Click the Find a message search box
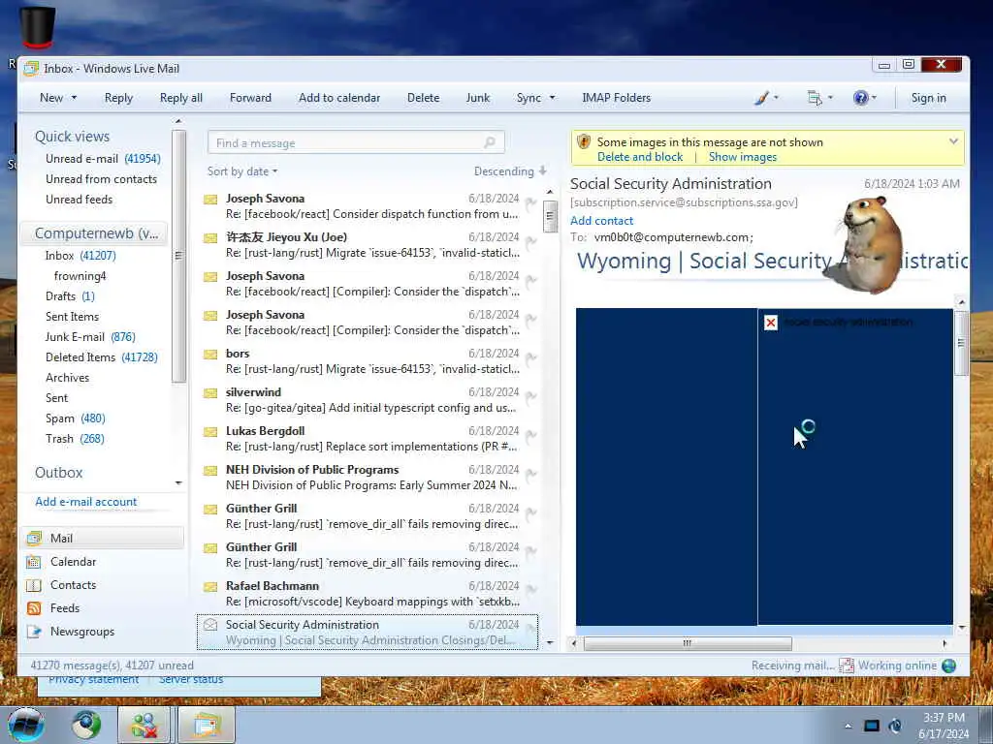The image size is (993, 744). pyautogui.click(x=356, y=142)
